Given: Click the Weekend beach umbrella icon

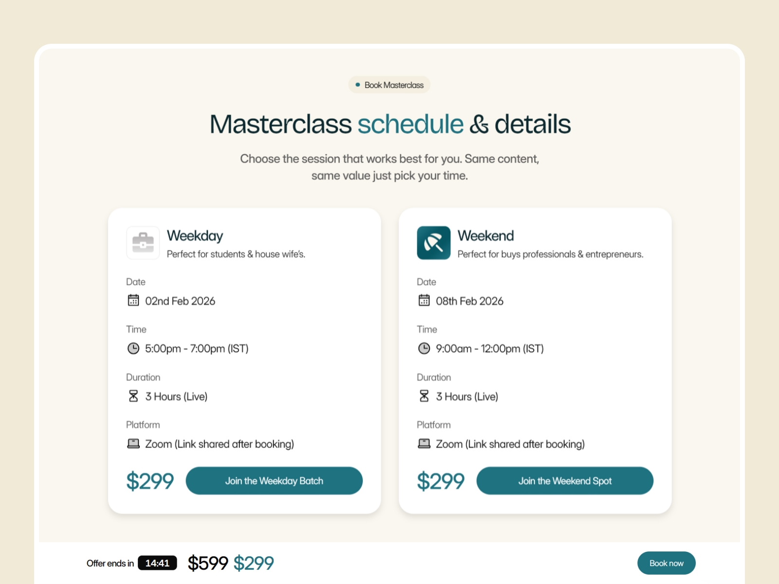Looking at the screenshot, I should (x=433, y=243).
